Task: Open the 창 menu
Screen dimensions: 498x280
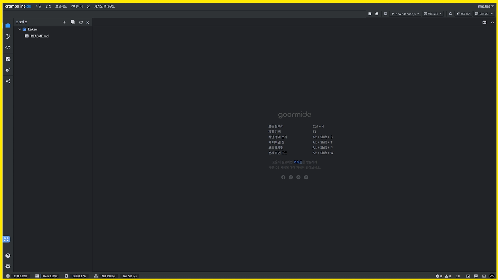Action: click(88, 6)
